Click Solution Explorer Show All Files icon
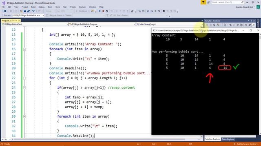The height and width of the screenshot is (146, 261). (x=241, y=25)
